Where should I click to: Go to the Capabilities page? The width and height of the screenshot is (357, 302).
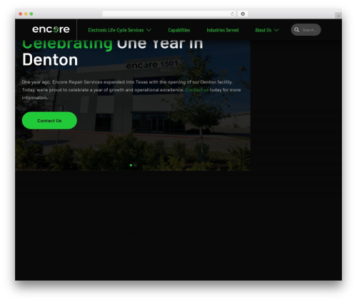(179, 30)
